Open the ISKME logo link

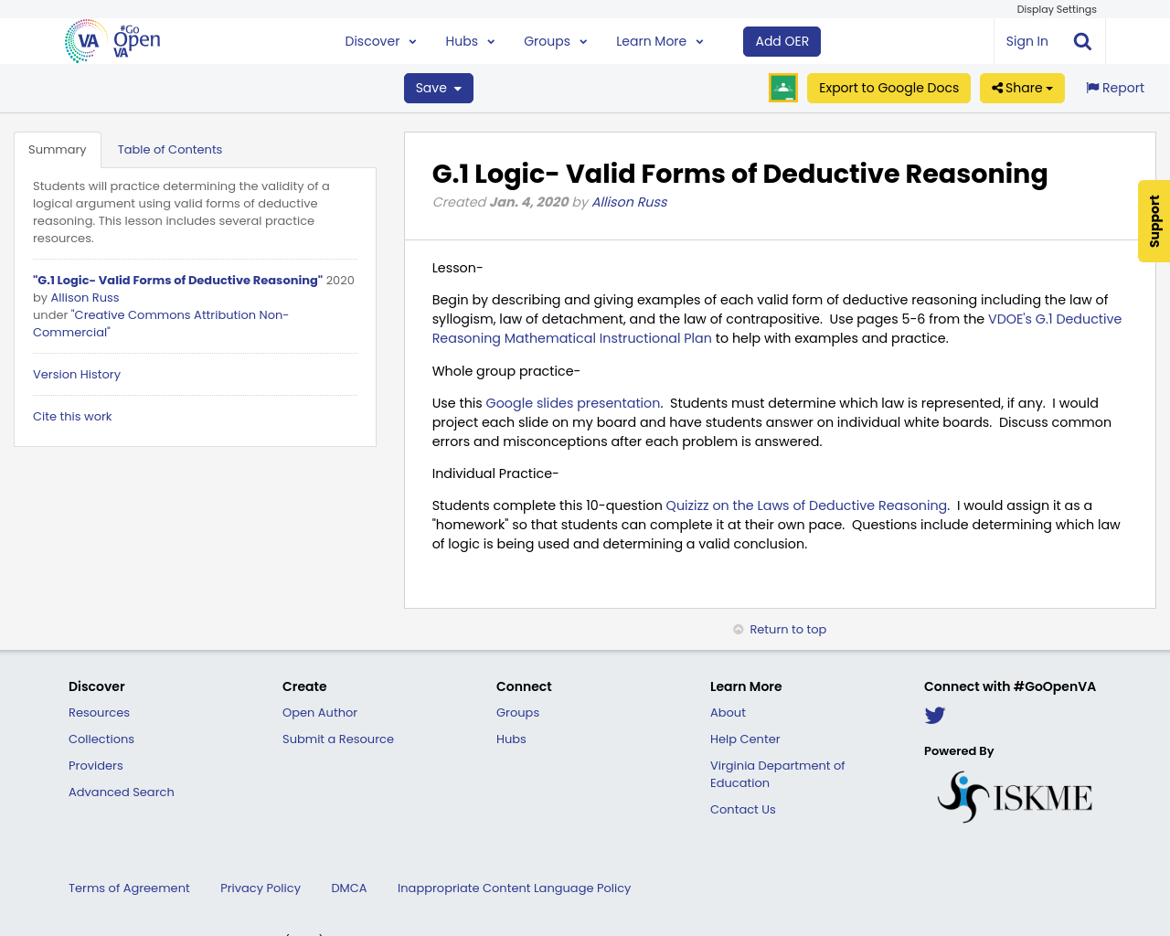tap(1015, 797)
